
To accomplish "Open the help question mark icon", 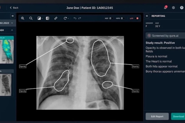I will pyautogui.click(x=182, y=8).
